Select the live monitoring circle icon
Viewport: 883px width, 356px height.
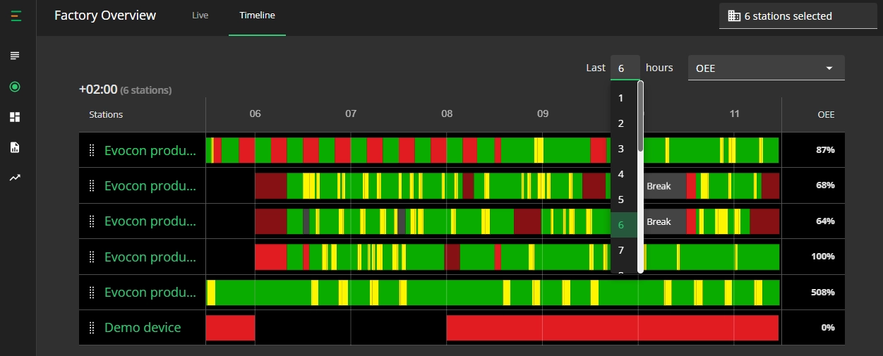(15, 87)
